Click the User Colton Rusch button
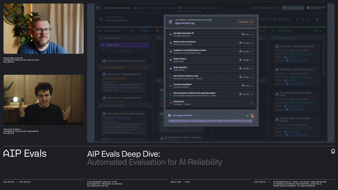The width and height of the screenshot is (338, 190). [x=293, y=8]
